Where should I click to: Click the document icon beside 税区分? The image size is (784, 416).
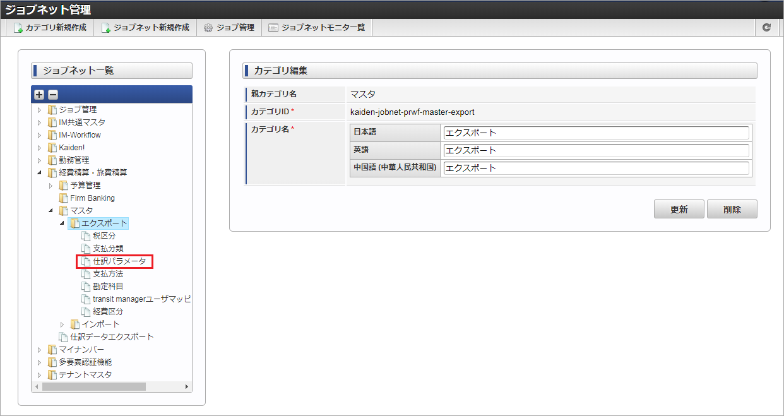point(86,236)
